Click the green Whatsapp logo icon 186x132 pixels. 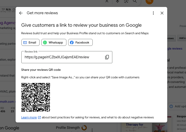coord(45,43)
